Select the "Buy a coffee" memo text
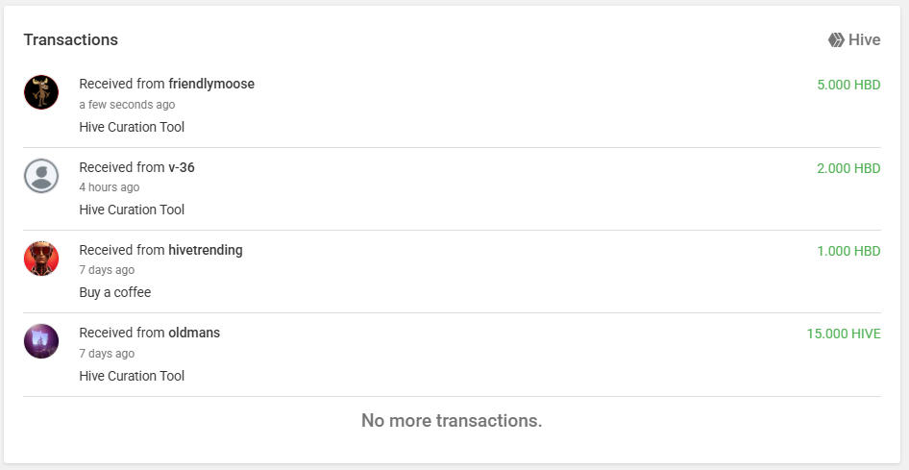 (114, 292)
